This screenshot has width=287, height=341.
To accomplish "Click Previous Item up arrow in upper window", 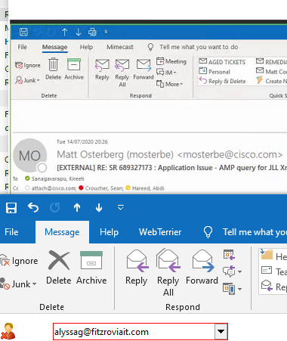I will tap(64, 32).
